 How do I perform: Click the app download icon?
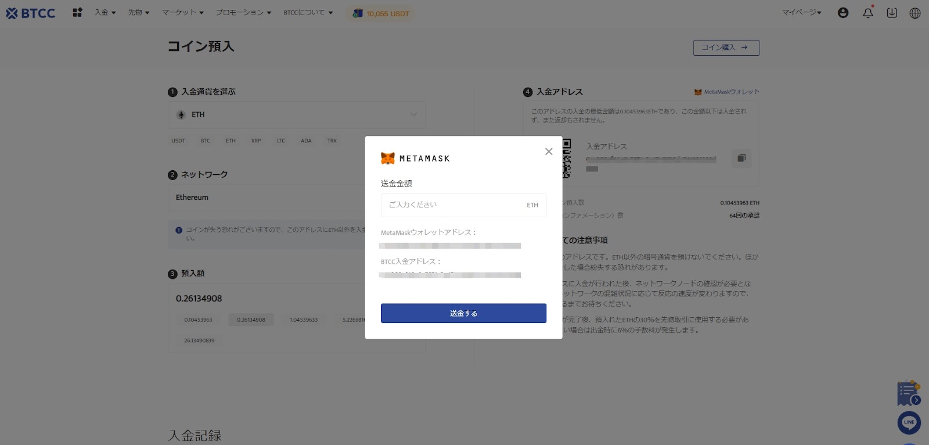pyautogui.click(x=892, y=13)
